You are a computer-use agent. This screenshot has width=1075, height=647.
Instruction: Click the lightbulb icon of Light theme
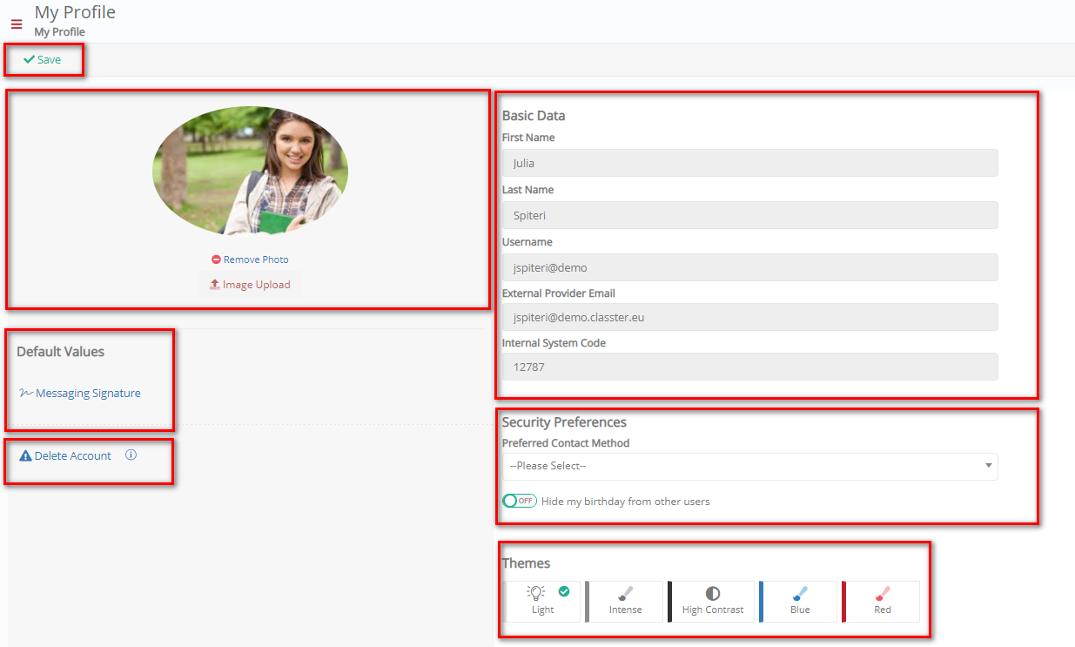pyautogui.click(x=535, y=593)
